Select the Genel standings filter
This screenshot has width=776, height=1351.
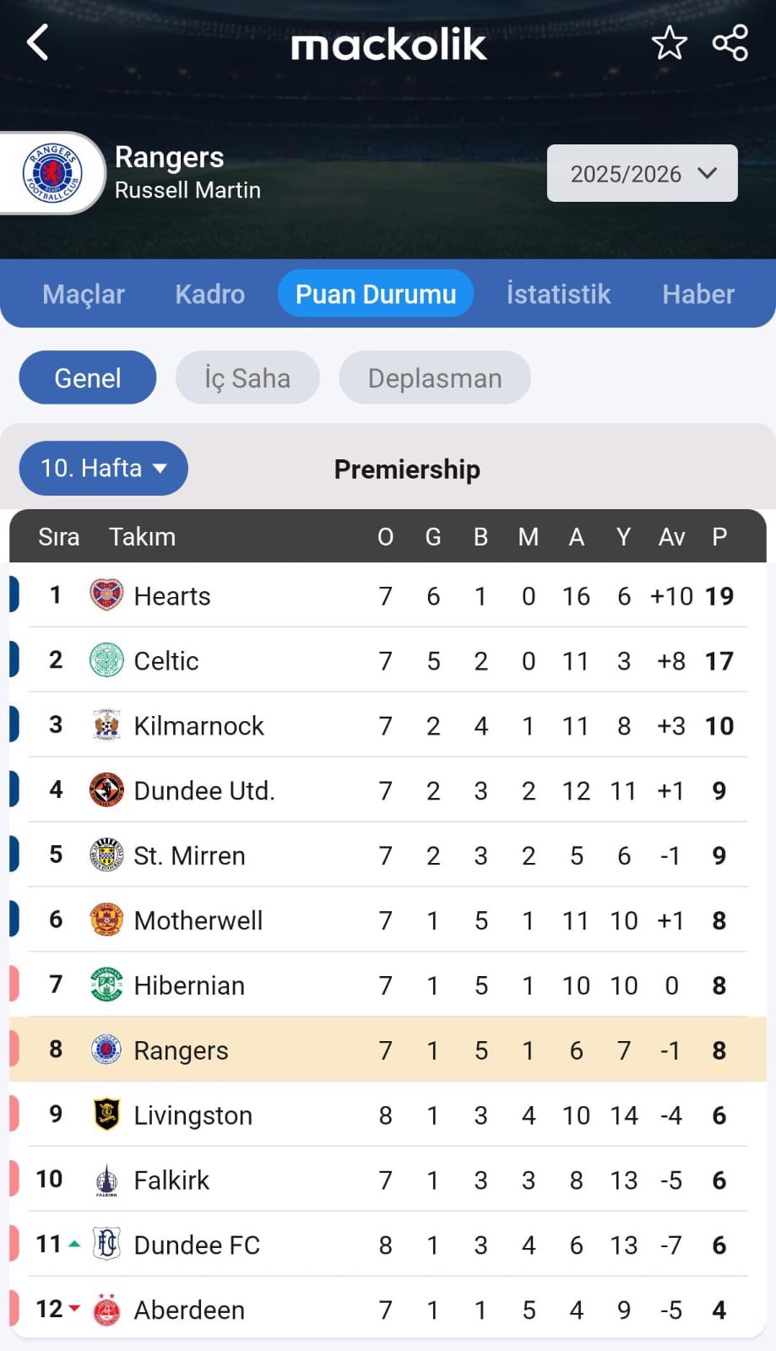(x=88, y=377)
